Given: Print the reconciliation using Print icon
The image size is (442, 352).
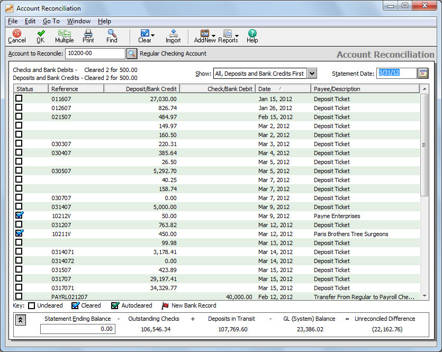Looking at the screenshot, I should [x=88, y=36].
